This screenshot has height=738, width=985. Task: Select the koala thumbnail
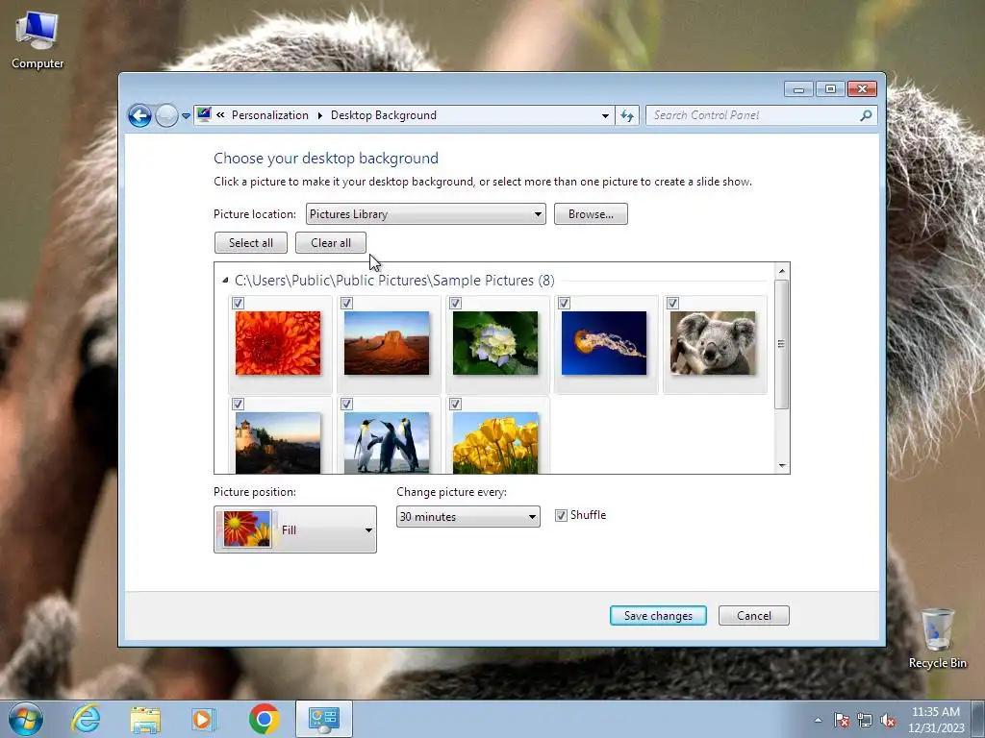(x=713, y=343)
